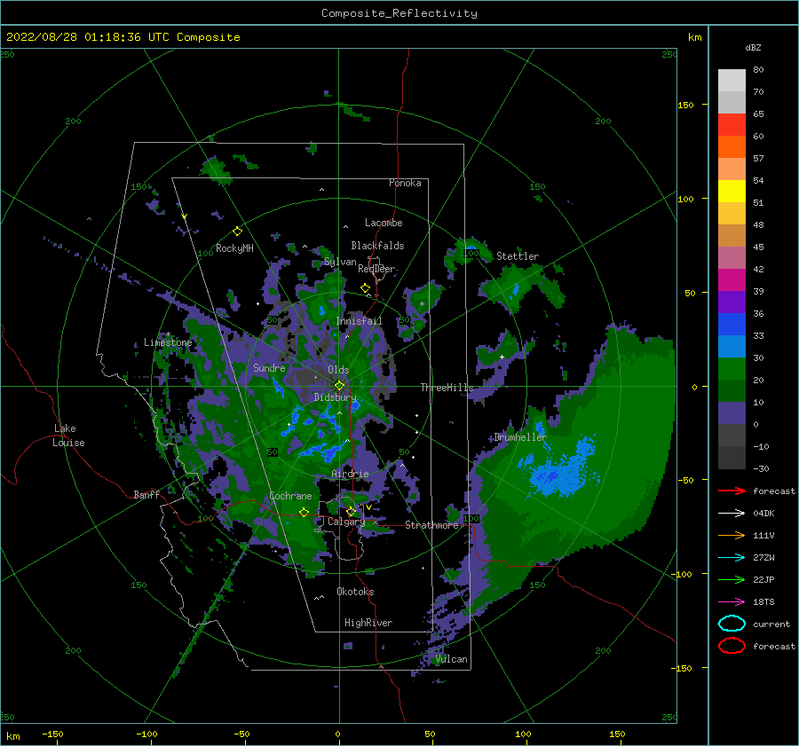Pick the red 65 dBZ color swatch
Viewport: 799px width, 746px height.
732,124
